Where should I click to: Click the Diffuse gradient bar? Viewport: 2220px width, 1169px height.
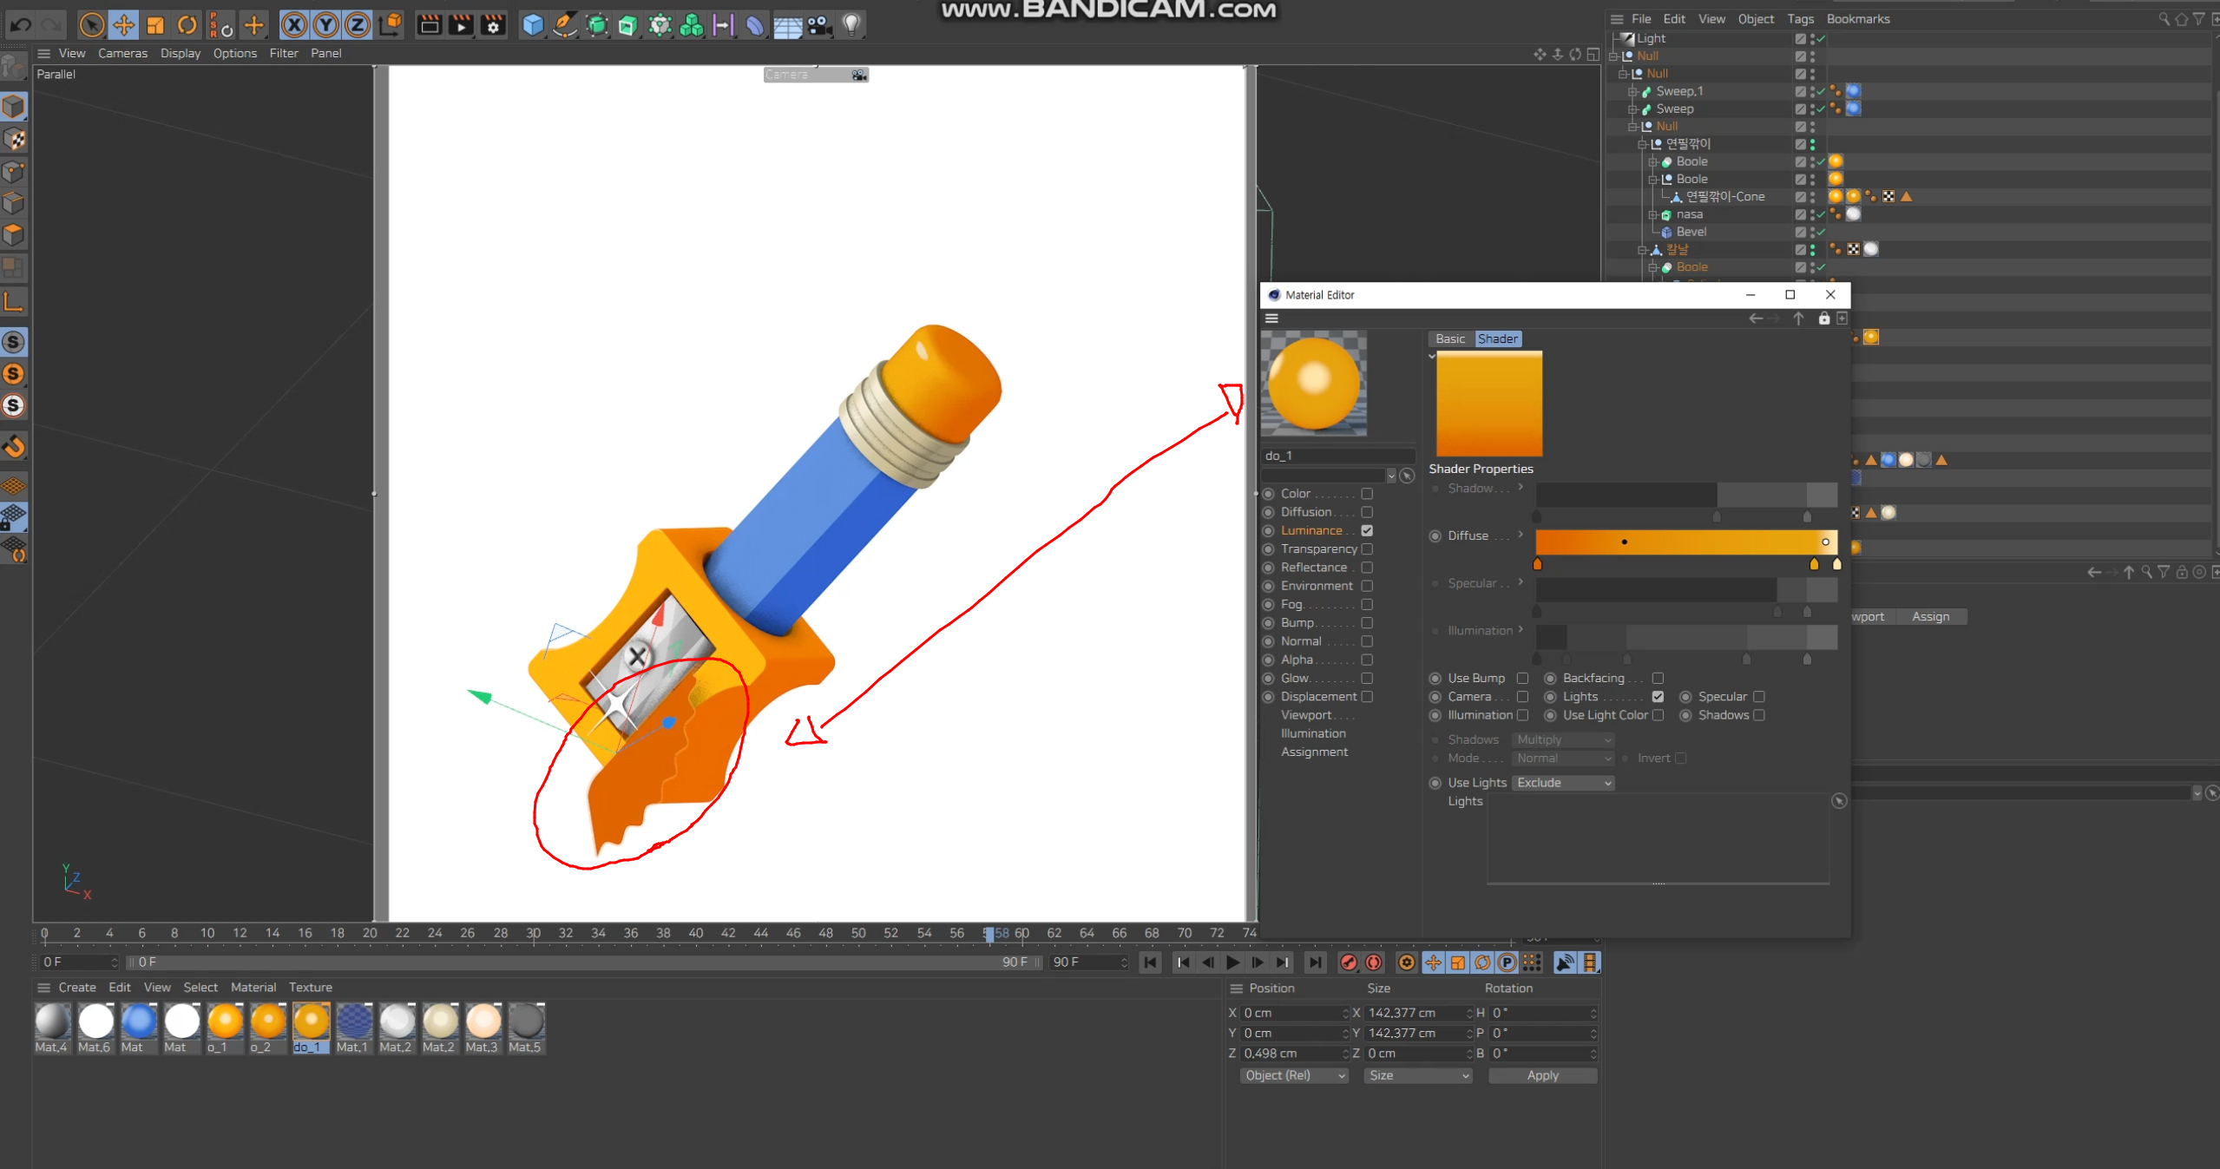(x=1685, y=542)
